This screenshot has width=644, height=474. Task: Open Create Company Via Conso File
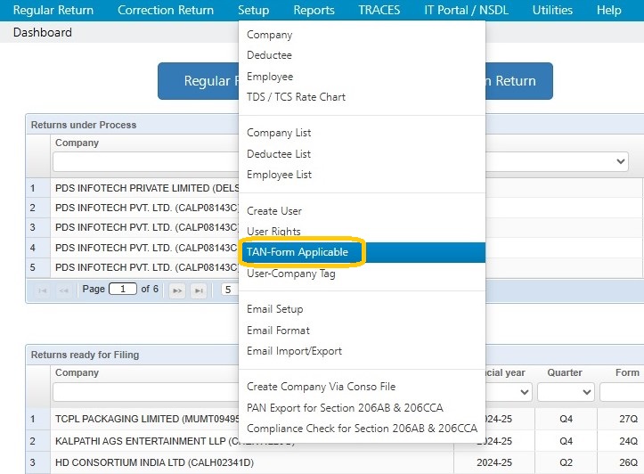[x=321, y=387]
